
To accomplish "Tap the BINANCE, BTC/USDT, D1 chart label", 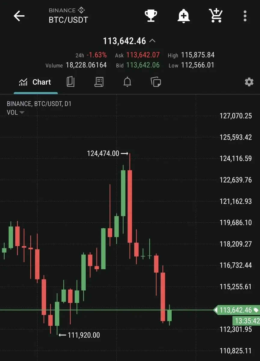I will 39,104.
